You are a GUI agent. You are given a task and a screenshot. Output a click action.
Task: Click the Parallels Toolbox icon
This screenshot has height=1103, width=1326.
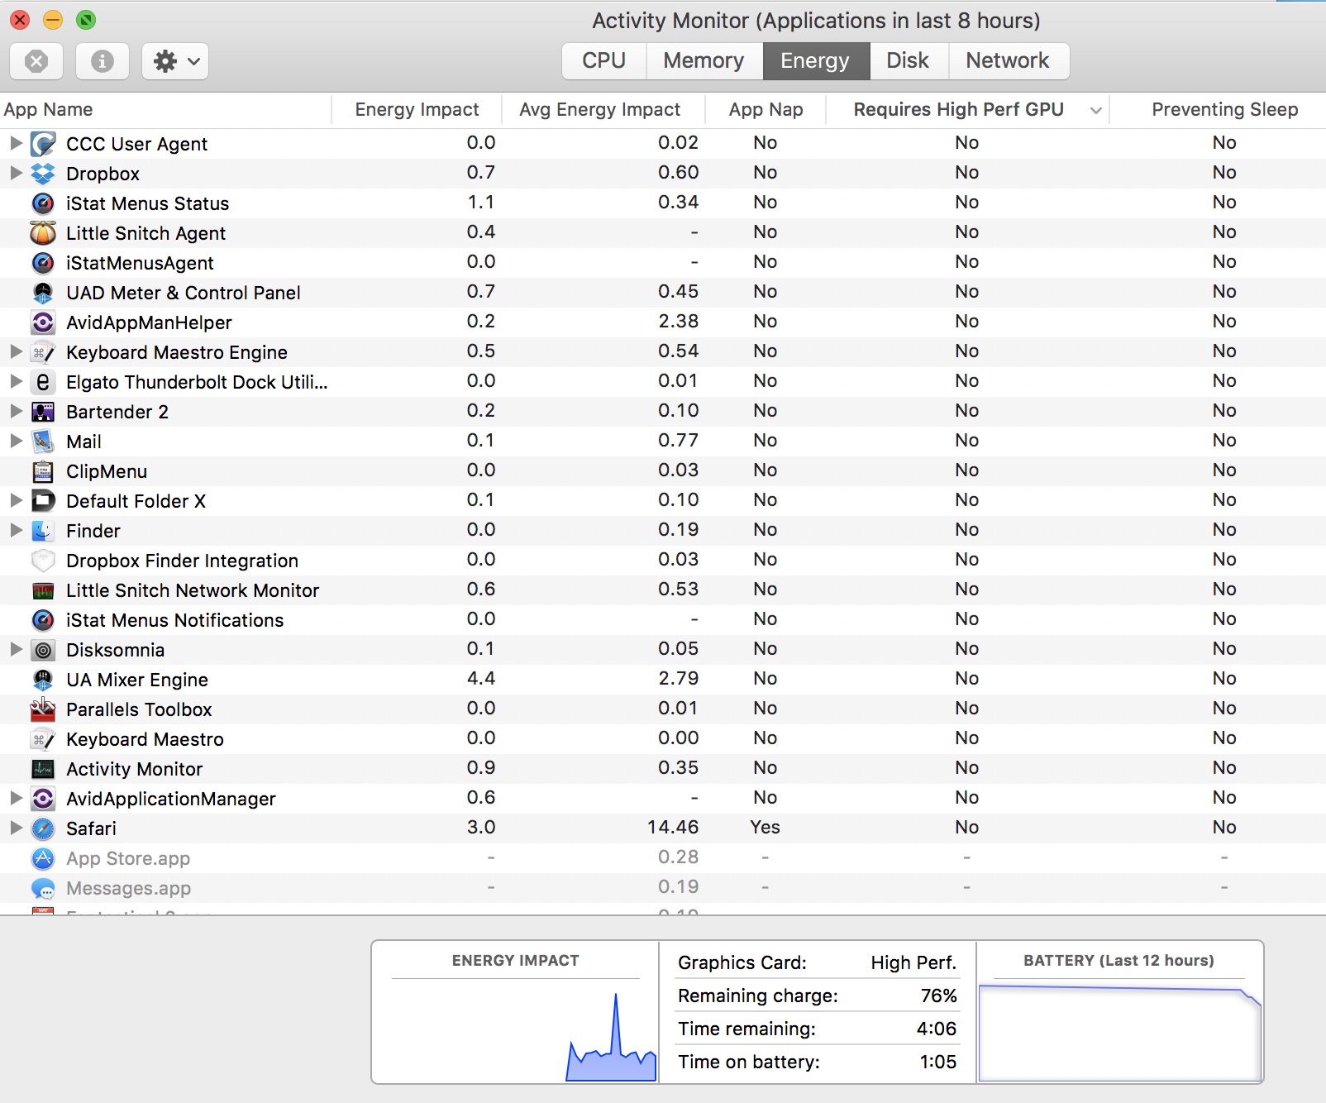pos(43,709)
